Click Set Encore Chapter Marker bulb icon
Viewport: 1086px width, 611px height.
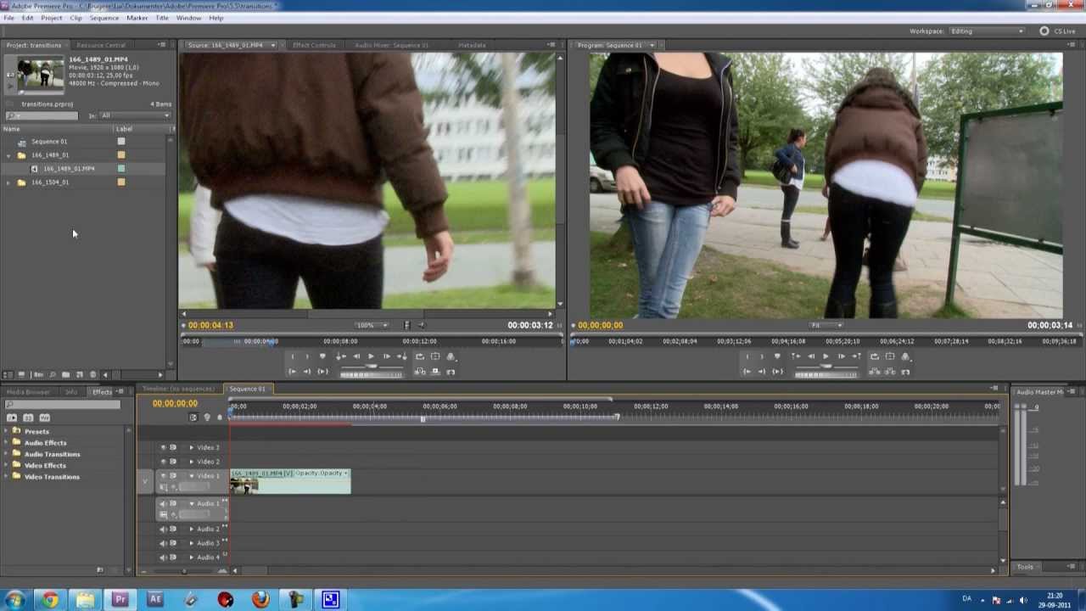coord(207,418)
